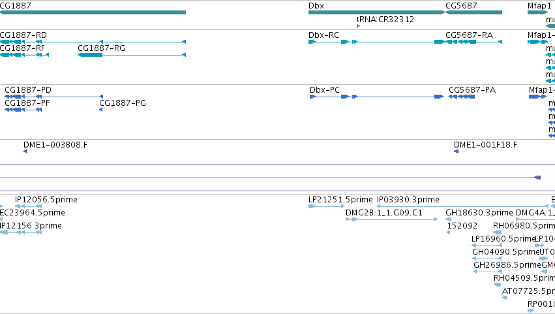Screen dimensions: 555x314
Task: Click the GH26986.5prime label text
Action: click(507, 265)
